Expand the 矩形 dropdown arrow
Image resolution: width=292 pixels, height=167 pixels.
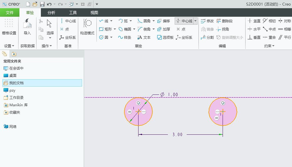tap(115, 29)
